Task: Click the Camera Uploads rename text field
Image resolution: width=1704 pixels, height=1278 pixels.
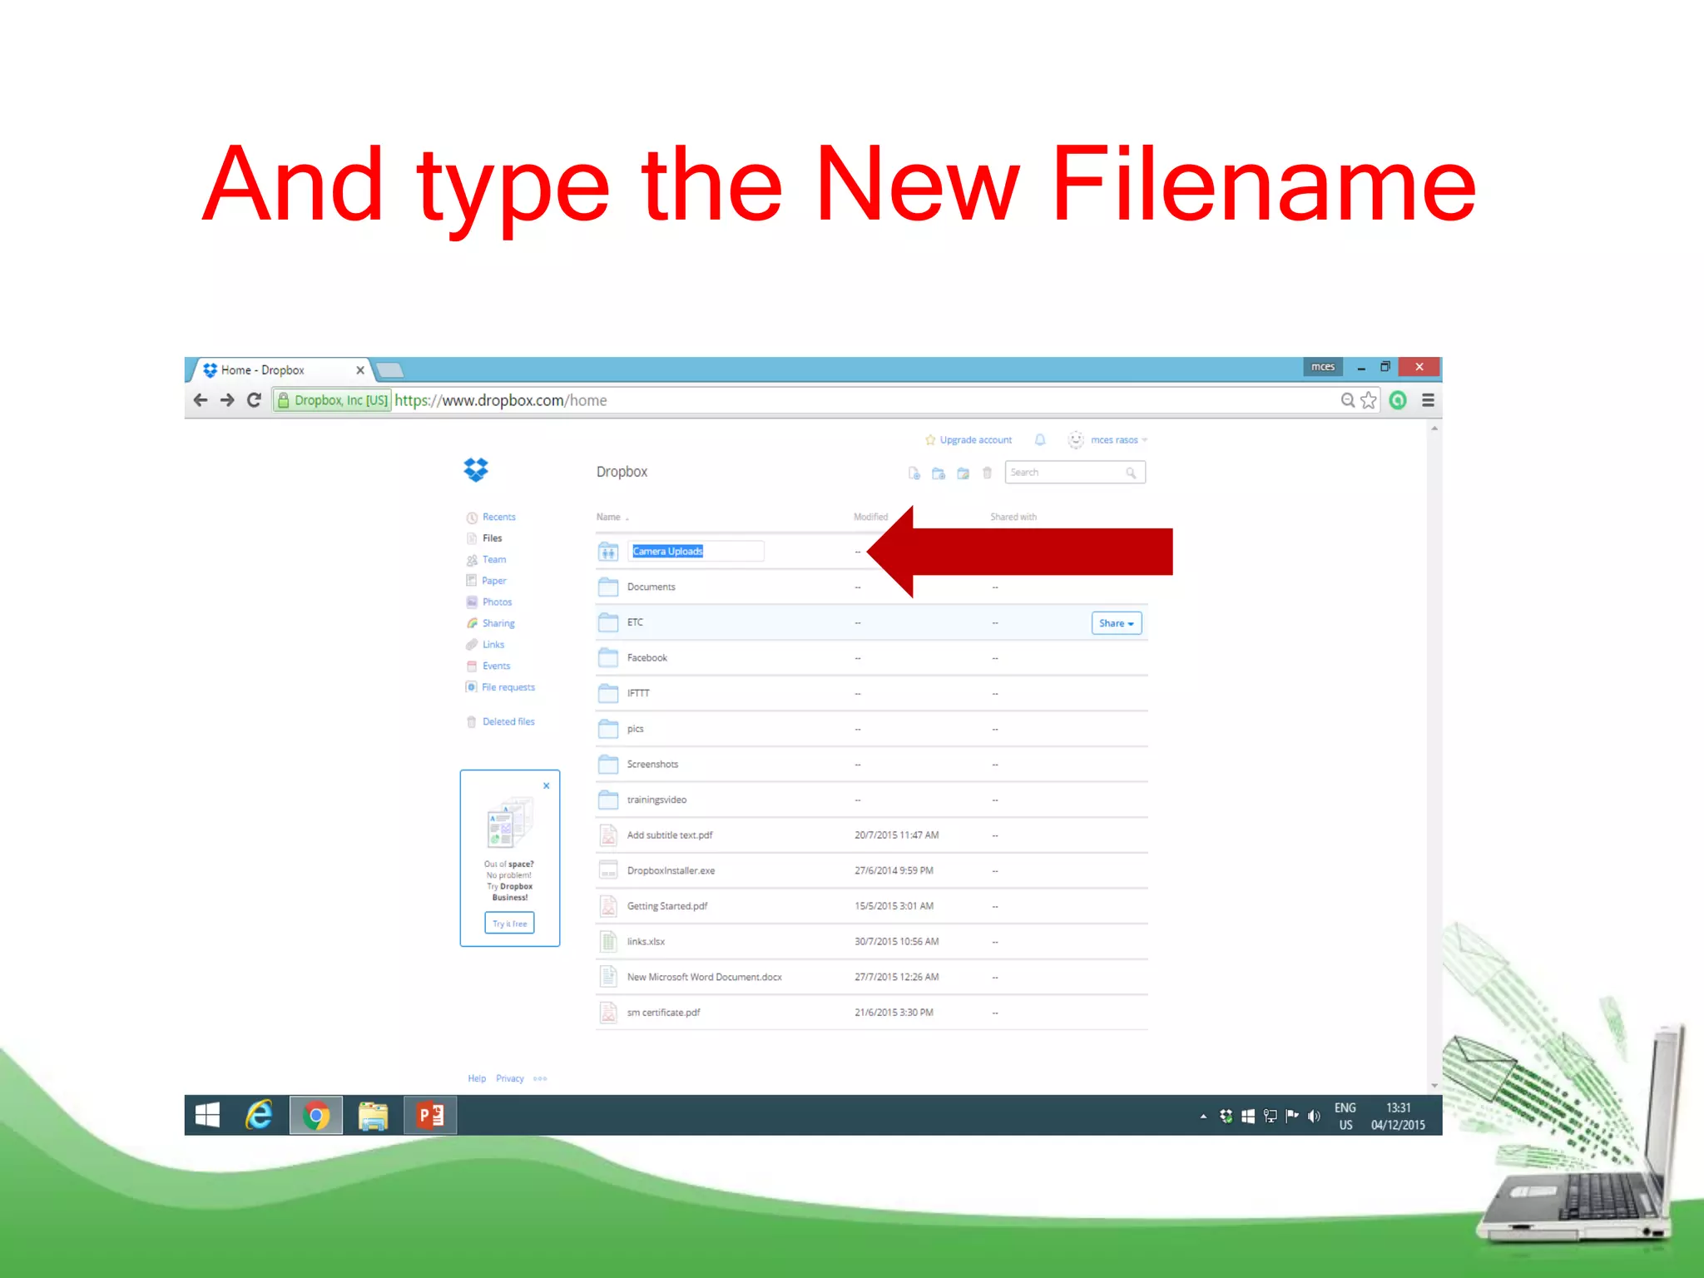Action: (x=696, y=551)
